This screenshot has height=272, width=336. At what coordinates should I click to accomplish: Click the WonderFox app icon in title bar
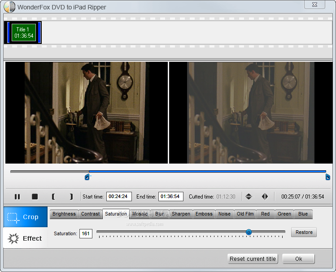click(9, 7)
